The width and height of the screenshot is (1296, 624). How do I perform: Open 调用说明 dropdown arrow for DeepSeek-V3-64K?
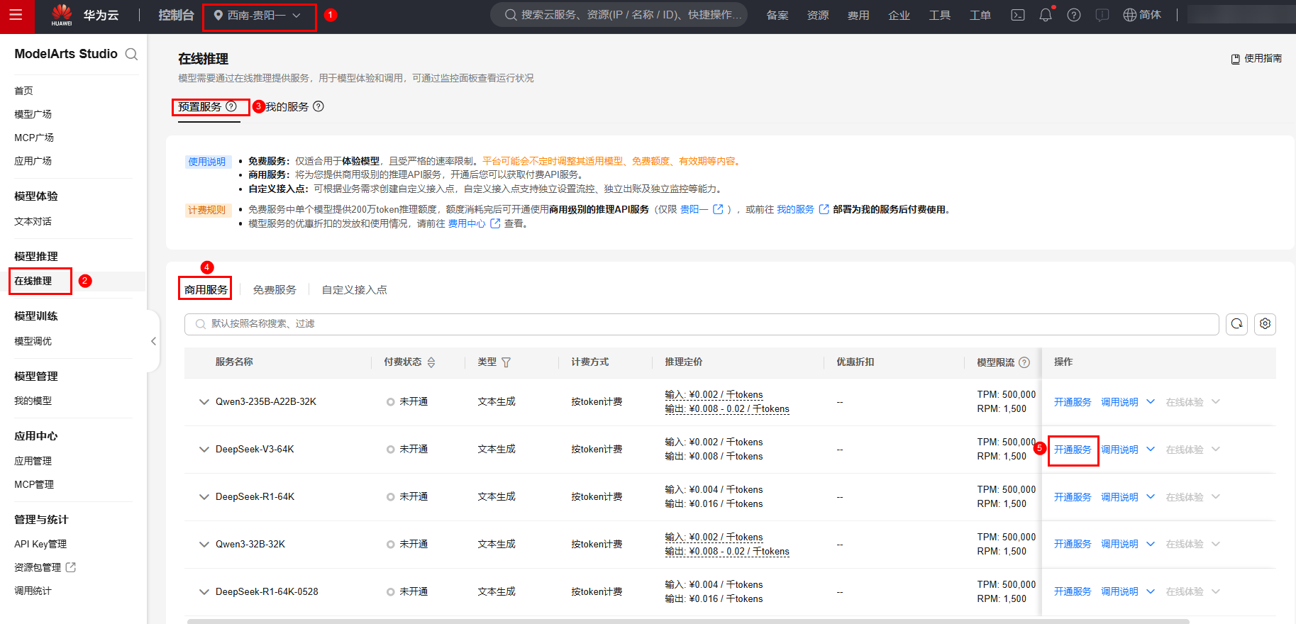[1151, 450]
